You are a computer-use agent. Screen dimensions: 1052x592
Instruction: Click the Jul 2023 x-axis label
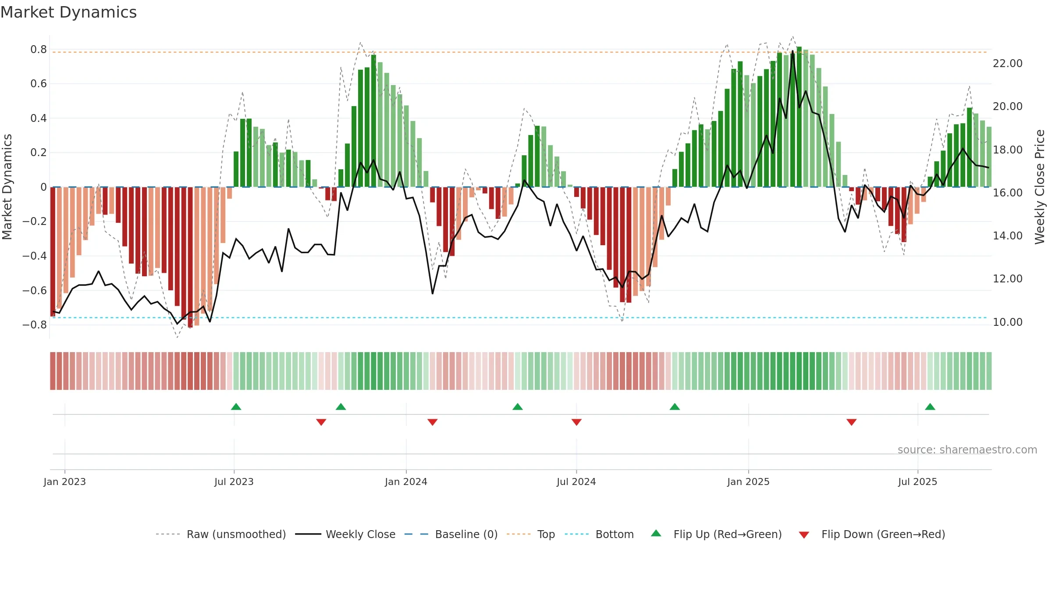234,481
